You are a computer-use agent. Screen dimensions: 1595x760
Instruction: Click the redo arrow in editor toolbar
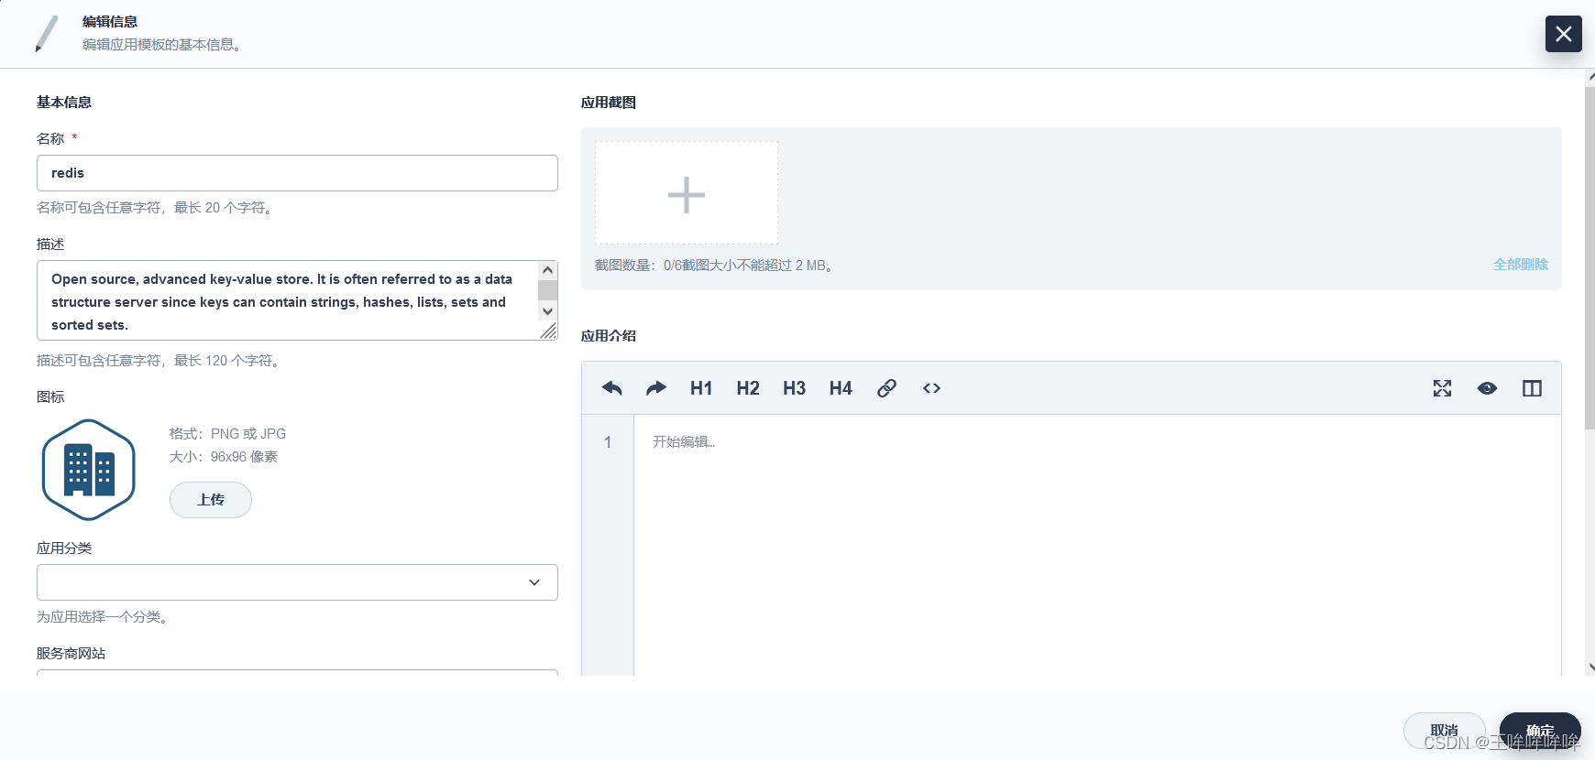click(x=656, y=388)
